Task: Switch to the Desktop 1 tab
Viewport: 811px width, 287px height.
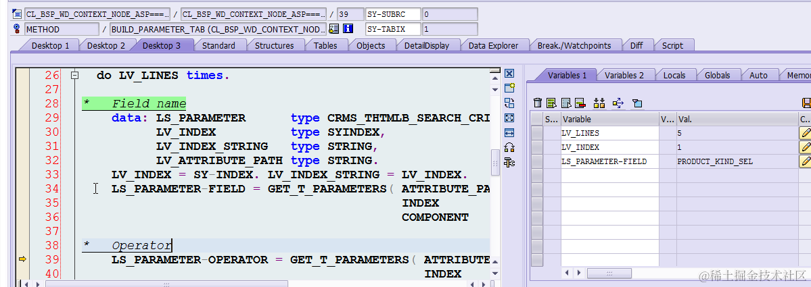Action: tap(50, 45)
